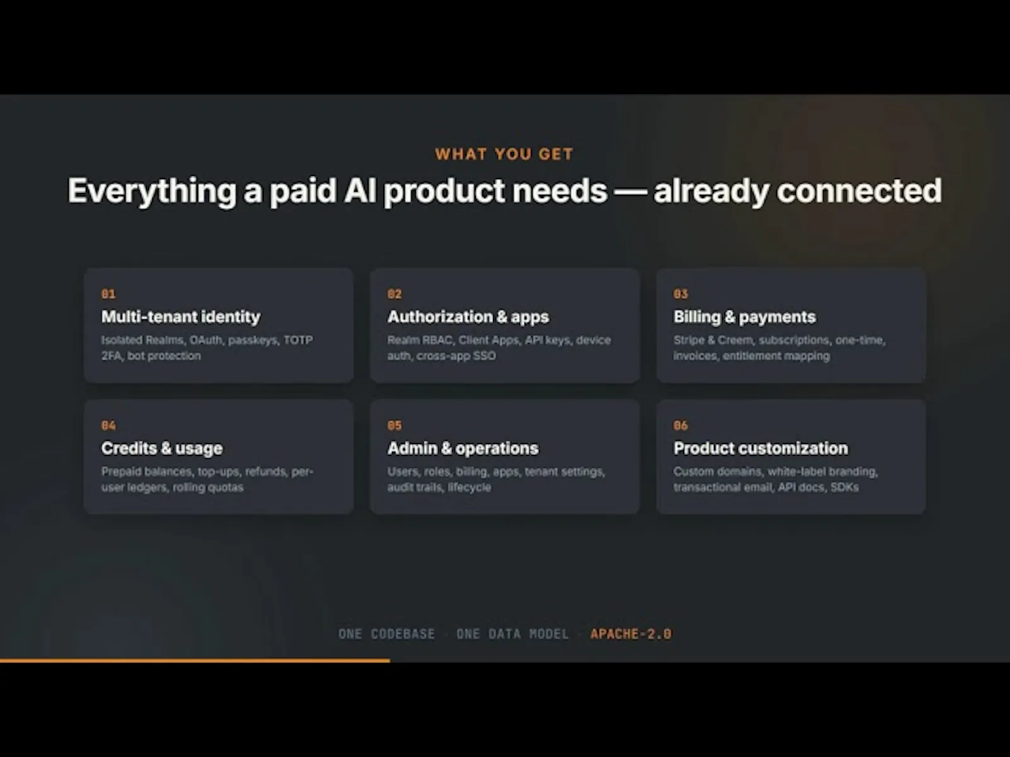The height and width of the screenshot is (757, 1010).
Task: Click the orange number 03 label
Action: [680, 294]
